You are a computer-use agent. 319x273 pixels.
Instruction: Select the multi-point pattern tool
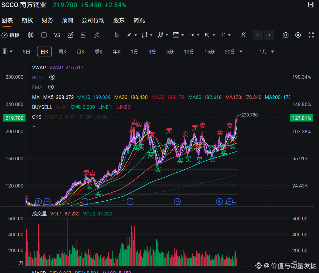[160, 35]
